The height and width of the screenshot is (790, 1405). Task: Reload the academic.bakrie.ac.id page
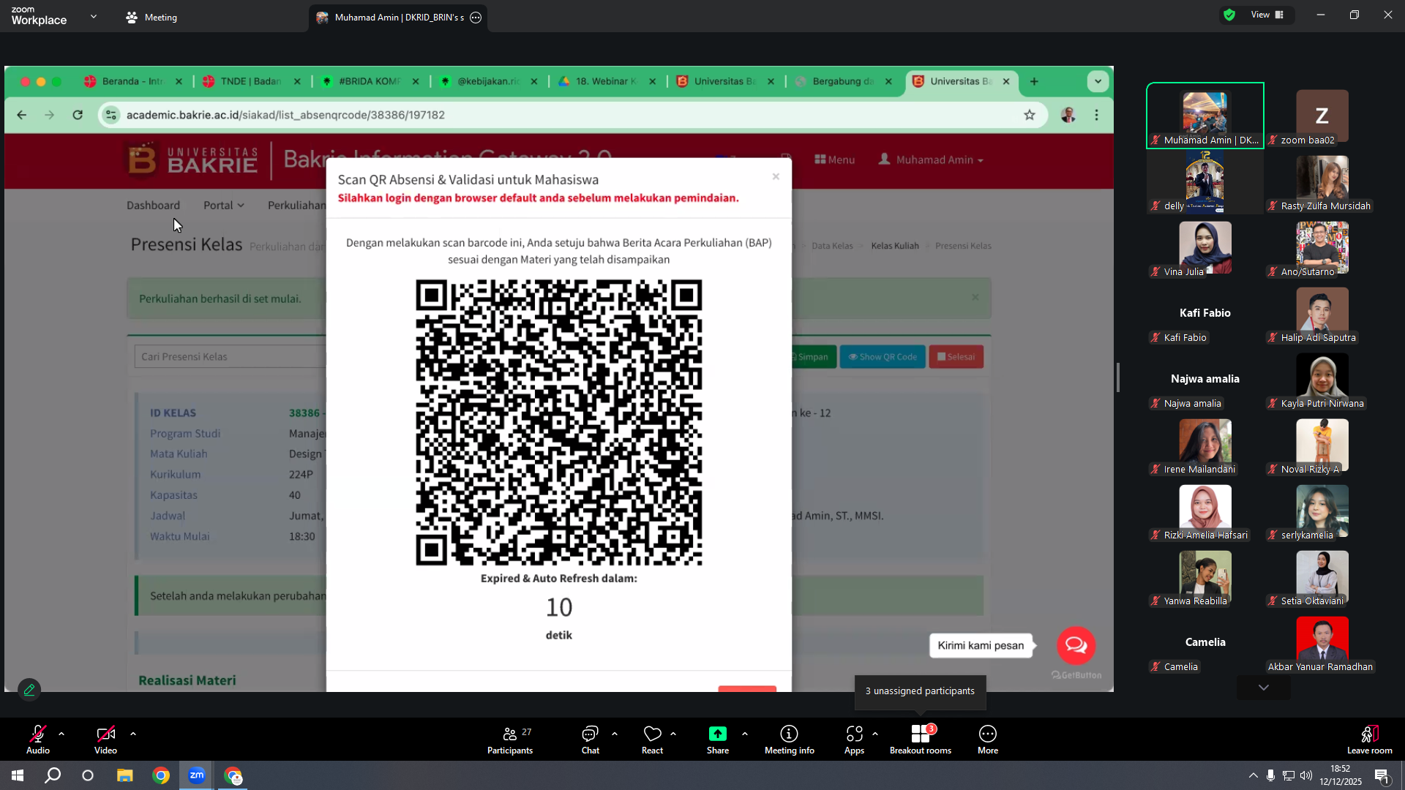[x=78, y=115]
